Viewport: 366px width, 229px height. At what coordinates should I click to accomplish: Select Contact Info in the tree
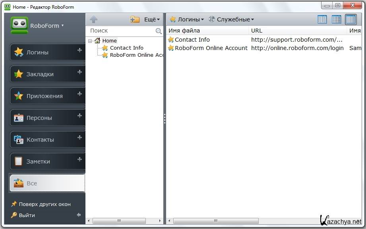tap(126, 48)
